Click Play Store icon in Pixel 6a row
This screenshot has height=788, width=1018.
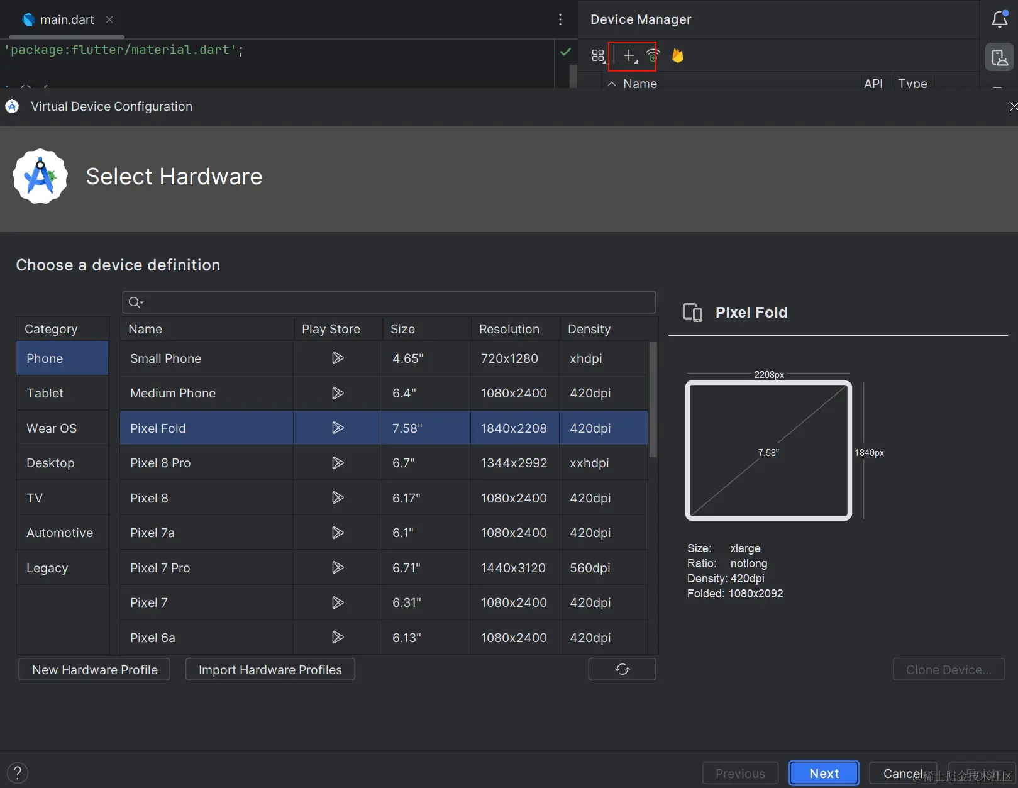(338, 637)
